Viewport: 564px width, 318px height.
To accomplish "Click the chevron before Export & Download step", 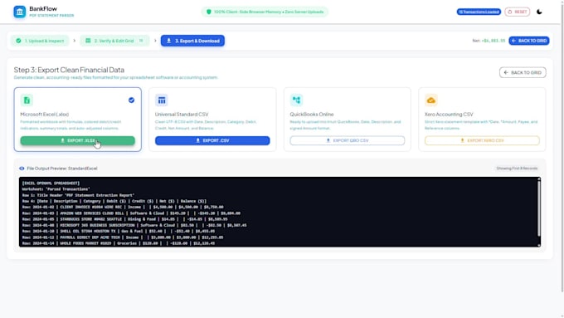I will click(x=155, y=41).
